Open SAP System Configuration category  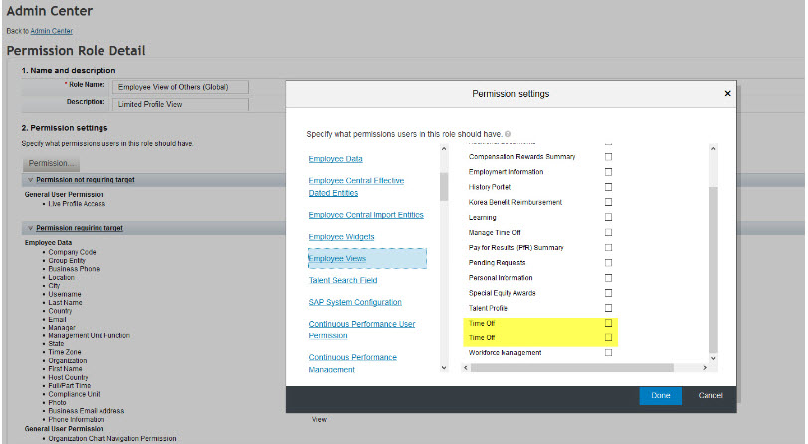355,302
